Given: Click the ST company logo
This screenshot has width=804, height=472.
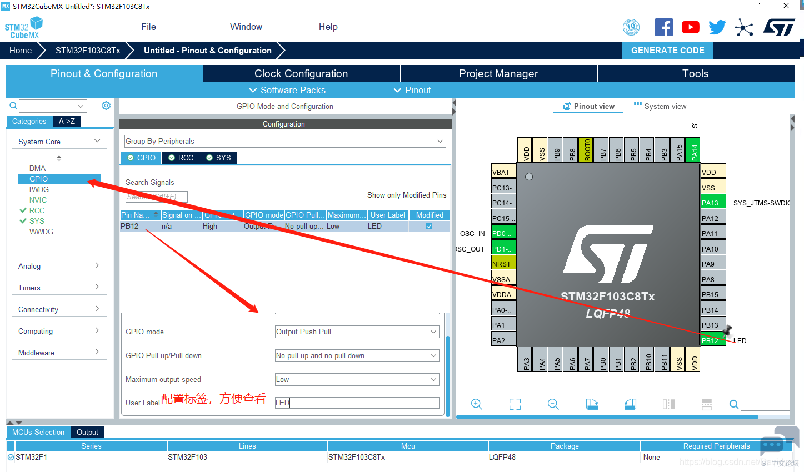Looking at the screenshot, I should [779, 27].
